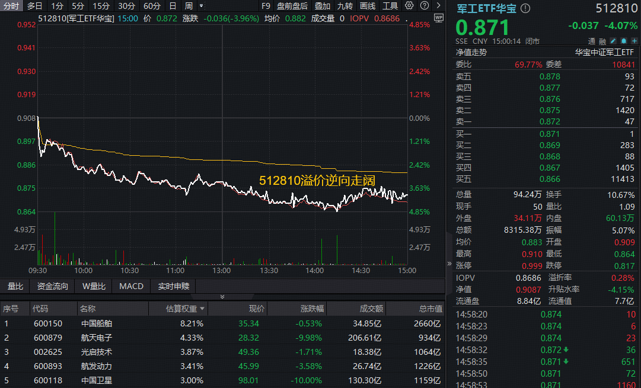This screenshot has height=388, width=641.
Task: Click the 涨跌幅 column header
Action: 311,309
